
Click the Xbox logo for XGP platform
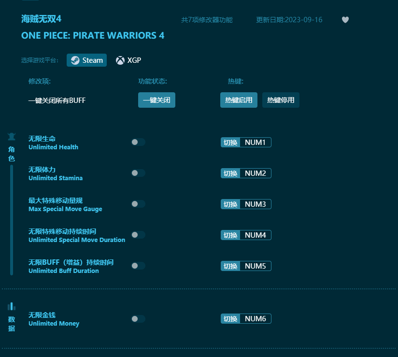(x=119, y=60)
